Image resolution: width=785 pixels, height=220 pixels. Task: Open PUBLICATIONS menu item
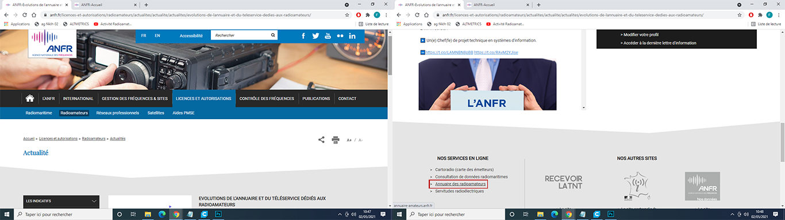click(316, 99)
